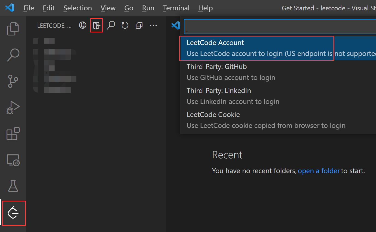This screenshot has width=376, height=232.
Task: Click the Recent heading text
Action: pos(227,155)
